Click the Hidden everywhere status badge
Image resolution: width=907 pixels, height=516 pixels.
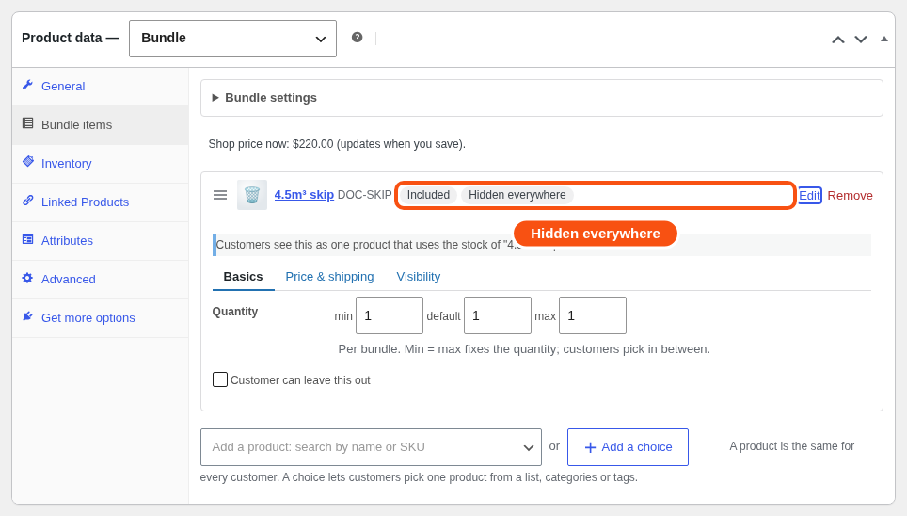tap(517, 195)
